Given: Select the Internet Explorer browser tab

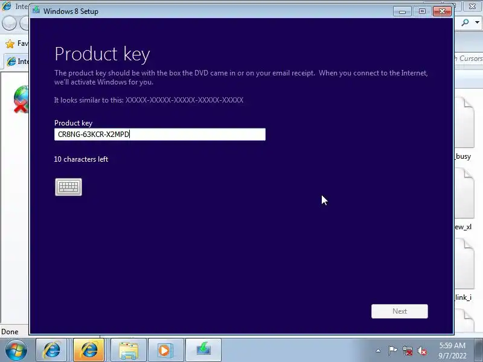Looking at the screenshot, I should 17,62.
